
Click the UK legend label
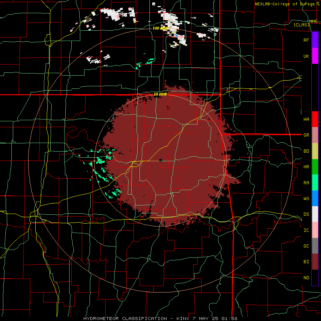click(x=306, y=56)
